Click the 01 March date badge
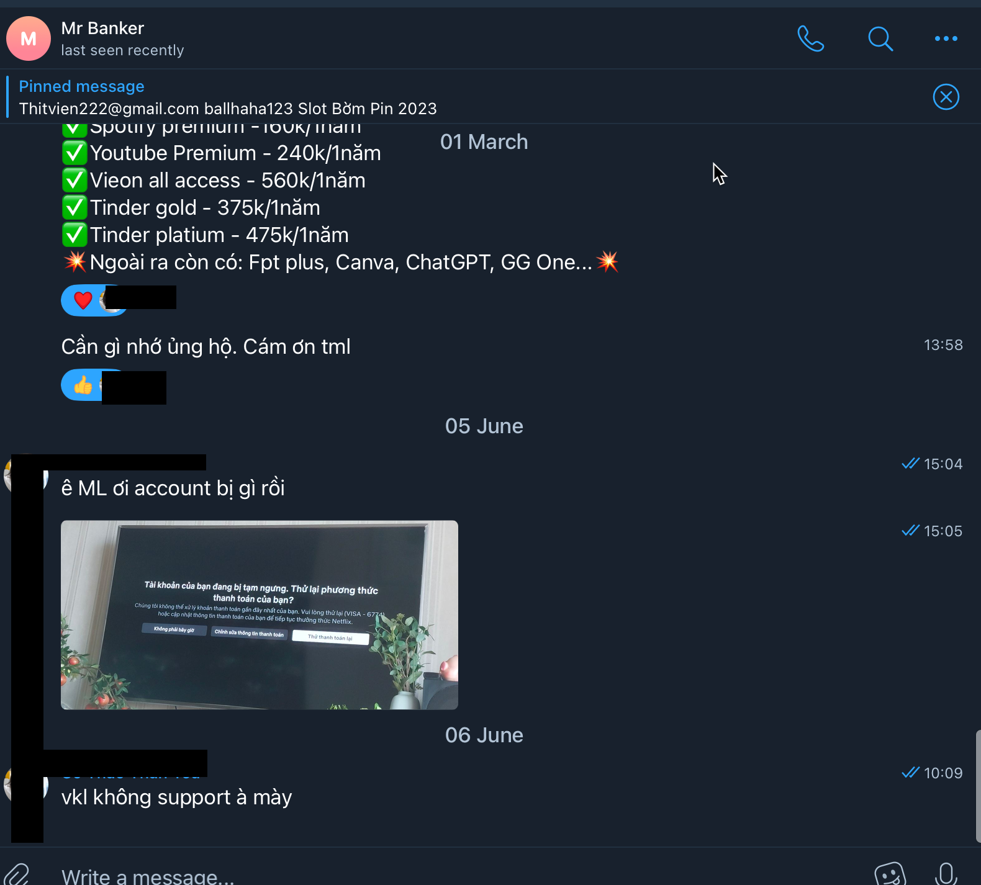981x885 pixels. pos(484,142)
